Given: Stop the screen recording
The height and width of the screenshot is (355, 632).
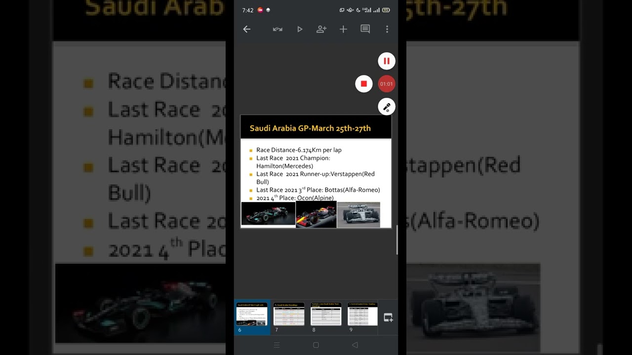Looking at the screenshot, I should (x=364, y=84).
